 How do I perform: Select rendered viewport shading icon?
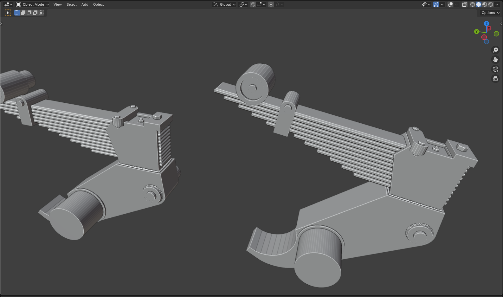point(491,4)
